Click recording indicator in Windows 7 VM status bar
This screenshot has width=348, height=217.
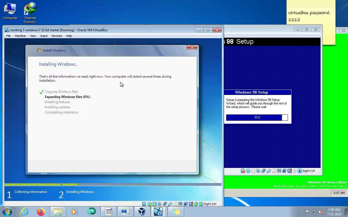[x=185, y=204]
